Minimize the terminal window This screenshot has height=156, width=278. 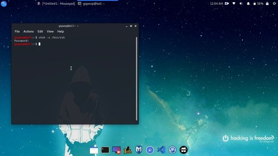pos(126,26)
